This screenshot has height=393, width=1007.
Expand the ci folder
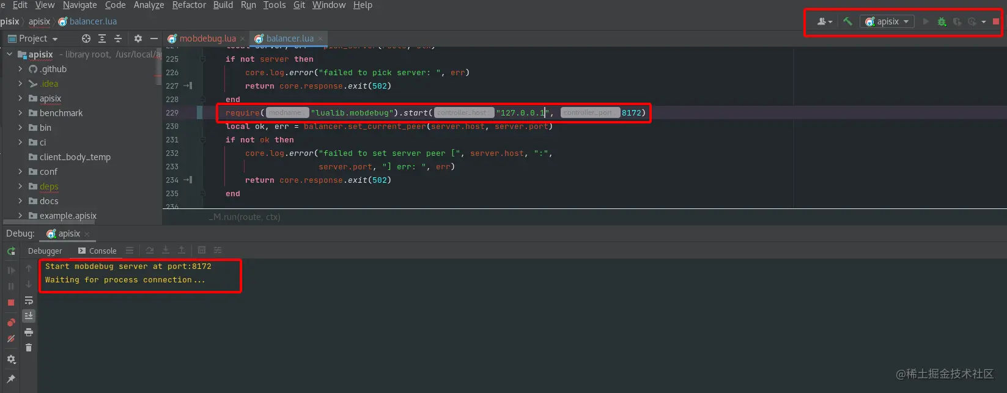click(x=20, y=142)
